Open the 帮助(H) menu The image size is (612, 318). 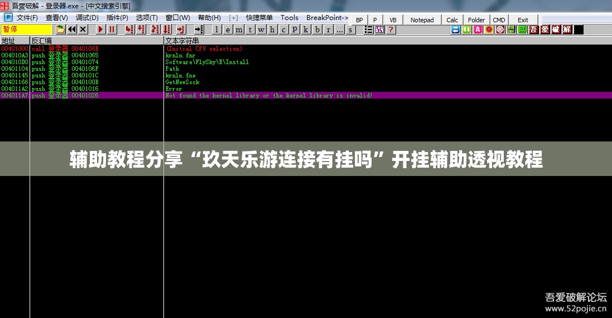(x=209, y=18)
